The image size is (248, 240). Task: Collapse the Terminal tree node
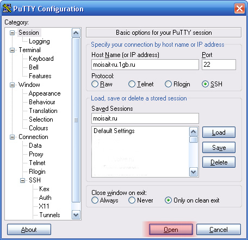12,50
